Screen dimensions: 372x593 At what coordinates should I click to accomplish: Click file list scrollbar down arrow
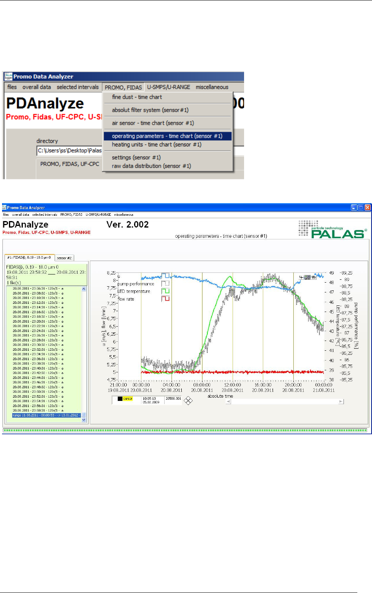[84, 420]
